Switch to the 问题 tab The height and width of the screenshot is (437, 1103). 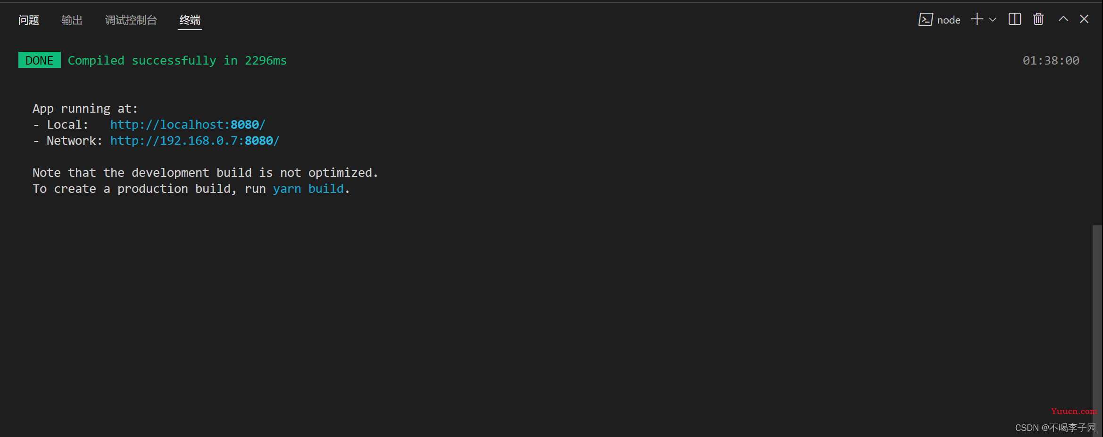pyautogui.click(x=29, y=20)
